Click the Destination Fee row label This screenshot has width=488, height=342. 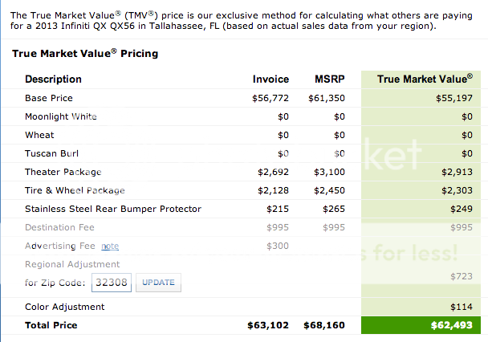[59, 227]
